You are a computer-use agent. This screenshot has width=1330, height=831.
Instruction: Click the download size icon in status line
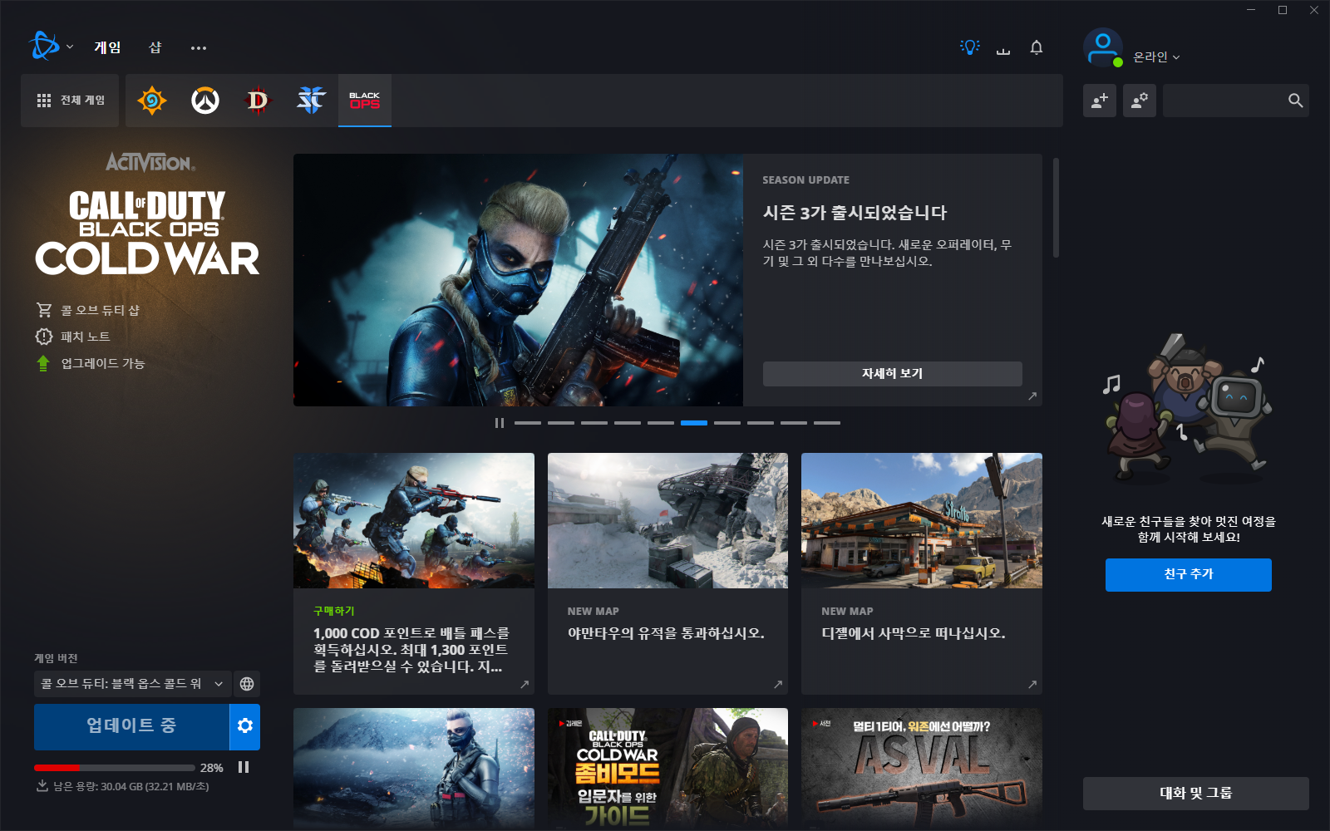(42, 786)
